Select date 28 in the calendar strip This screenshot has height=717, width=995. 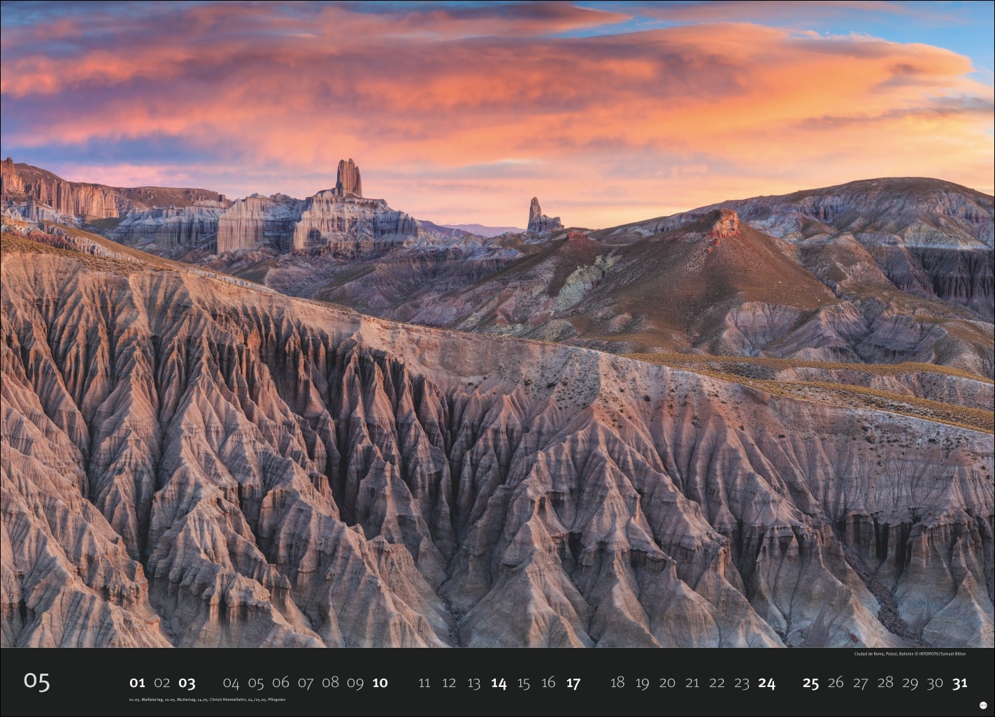pos(885,683)
